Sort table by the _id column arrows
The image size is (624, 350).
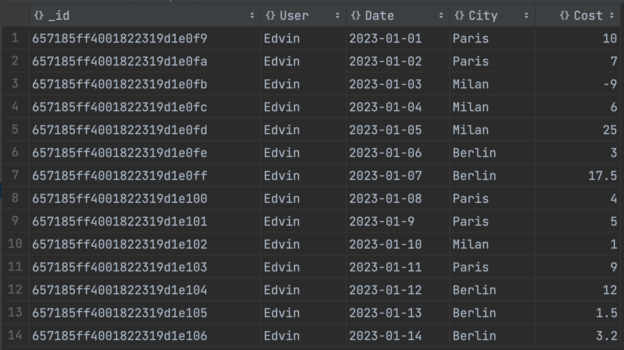coord(252,16)
